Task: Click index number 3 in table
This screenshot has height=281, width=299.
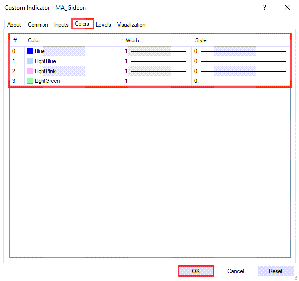Action: (14, 81)
